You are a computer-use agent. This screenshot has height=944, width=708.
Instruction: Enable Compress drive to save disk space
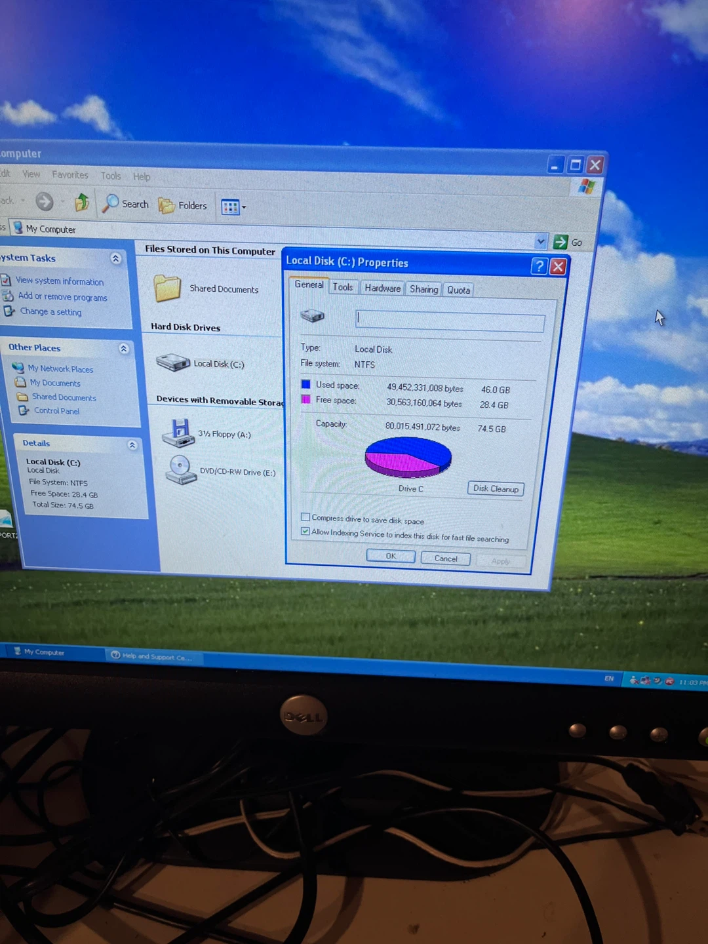[305, 517]
